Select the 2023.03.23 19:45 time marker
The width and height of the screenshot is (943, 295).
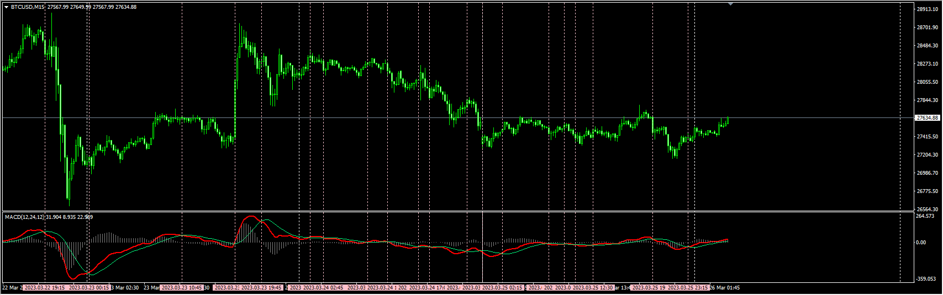[262, 288]
